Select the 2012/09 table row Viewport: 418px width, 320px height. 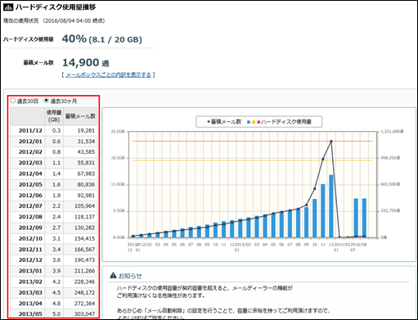pos(54,228)
